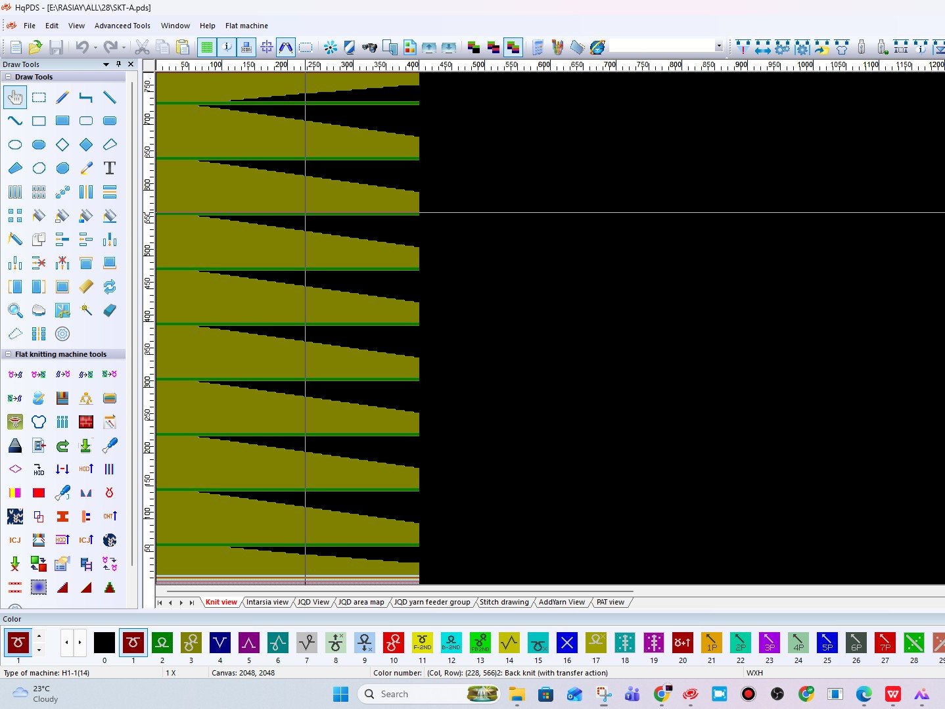The image size is (945, 709).
Task: Open the Advanceed Tools menu
Action: click(122, 26)
